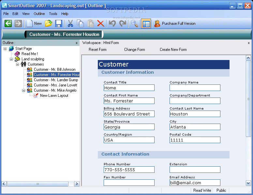Close the Workspace Html Form pane

tap(249, 43)
